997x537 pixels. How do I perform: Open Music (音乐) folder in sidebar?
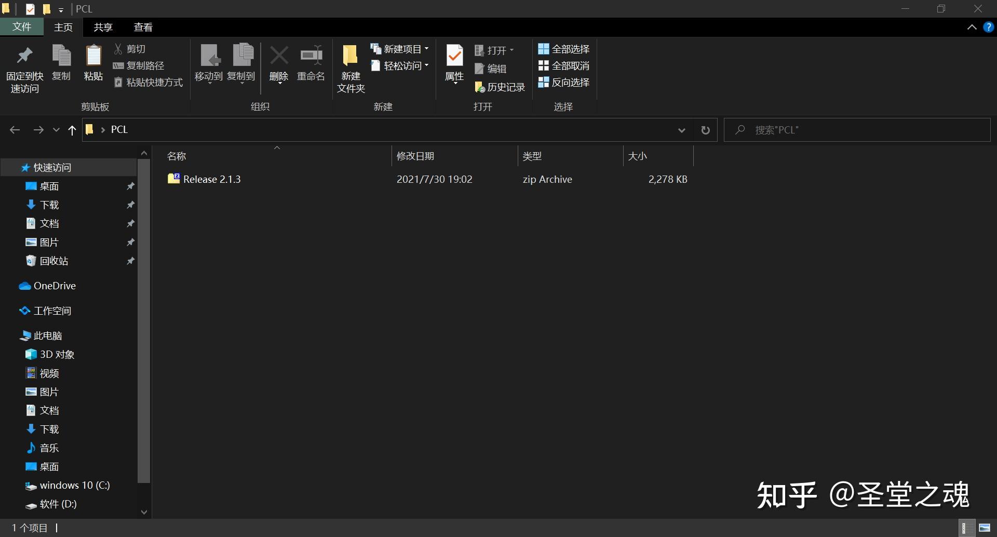click(x=69, y=448)
